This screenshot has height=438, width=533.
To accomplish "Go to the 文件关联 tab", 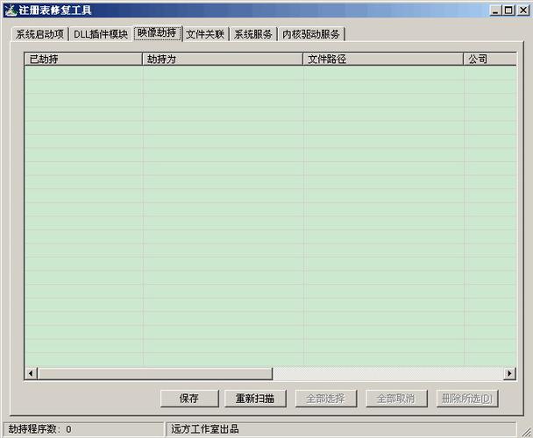I will point(205,34).
